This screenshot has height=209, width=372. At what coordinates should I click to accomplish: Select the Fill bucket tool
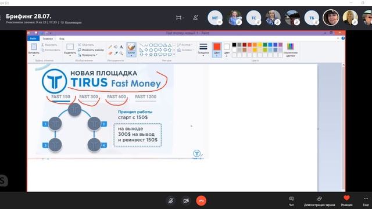(x=116, y=46)
